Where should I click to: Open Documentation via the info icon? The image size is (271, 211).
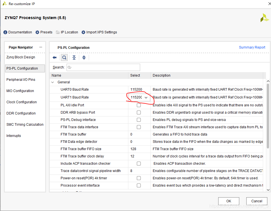pyautogui.click(x=5, y=32)
